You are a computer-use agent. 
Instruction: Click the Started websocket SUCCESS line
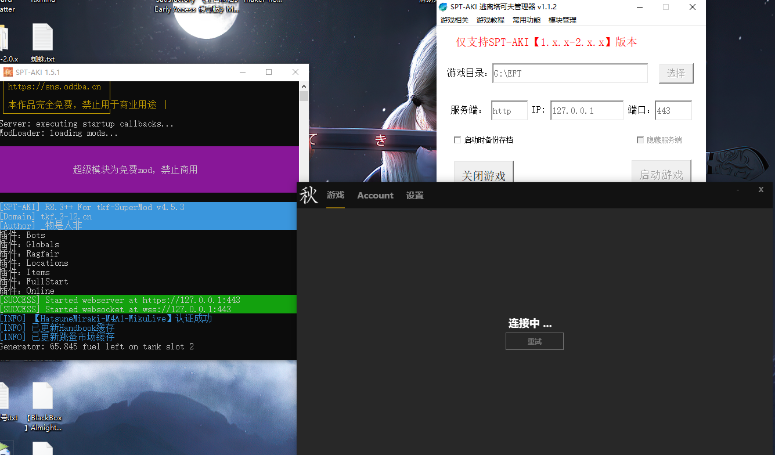116,309
